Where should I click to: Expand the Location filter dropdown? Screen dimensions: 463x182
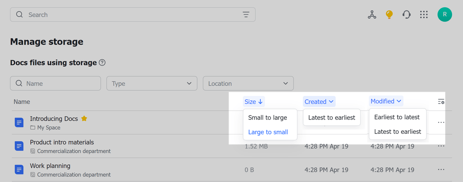tap(248, 83)
